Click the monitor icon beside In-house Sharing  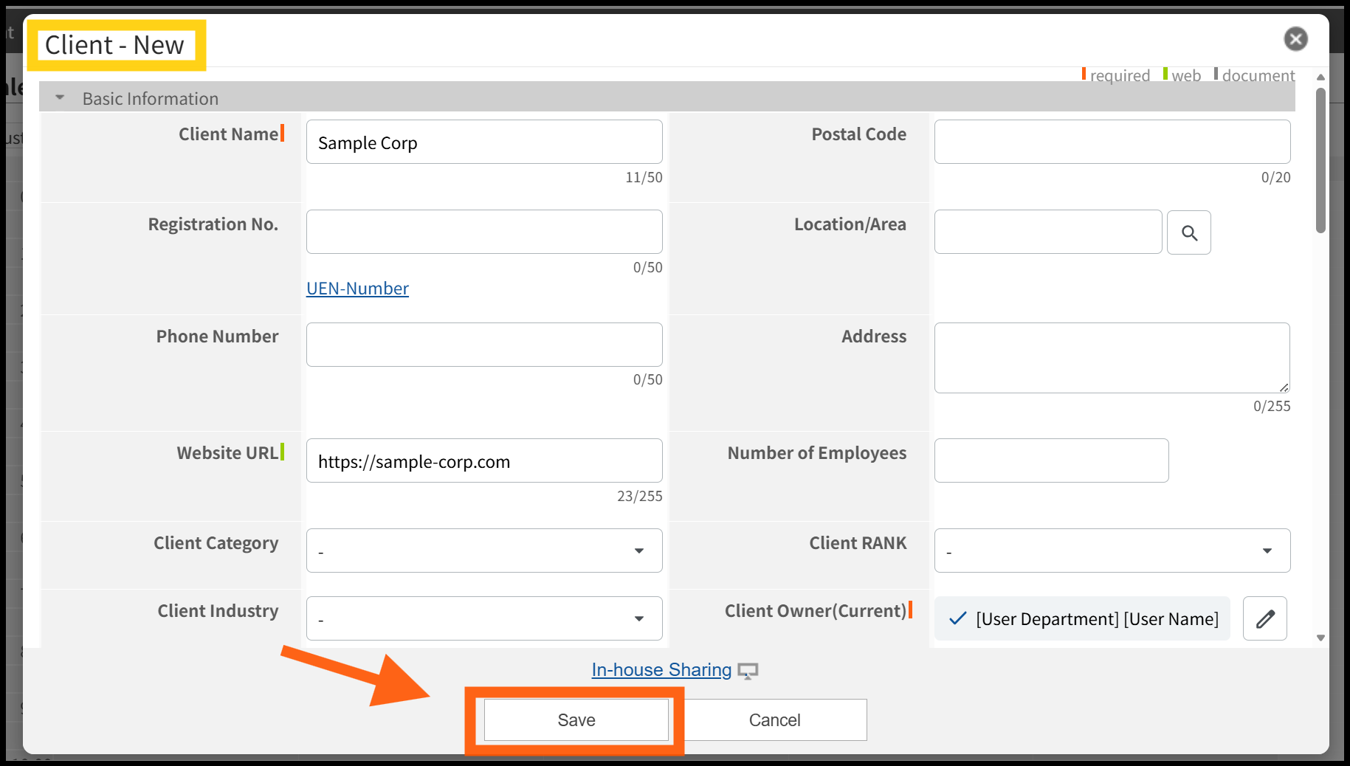click(x=748, y=671)
